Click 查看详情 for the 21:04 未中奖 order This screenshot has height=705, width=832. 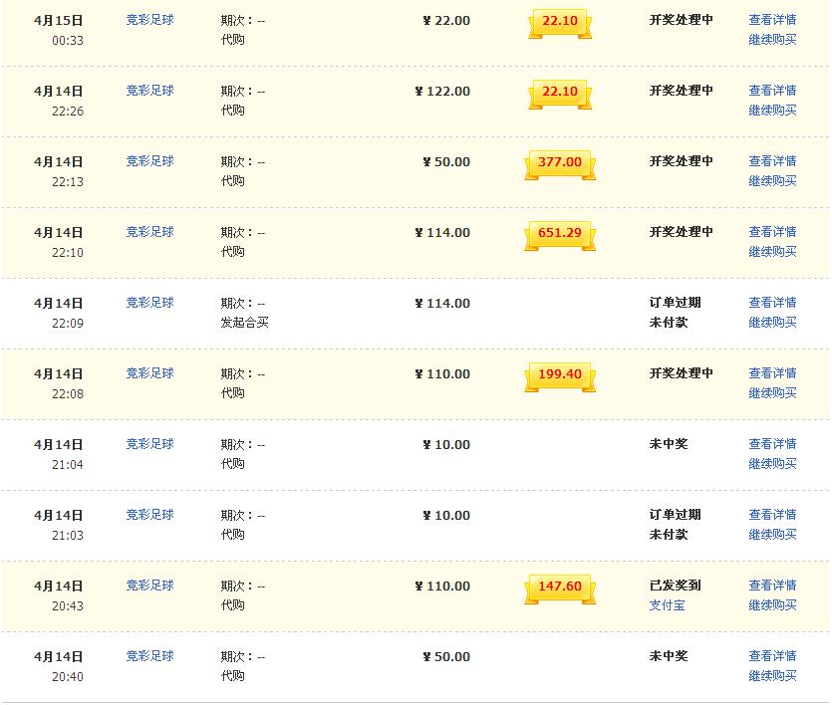click(x=772, y=444)
